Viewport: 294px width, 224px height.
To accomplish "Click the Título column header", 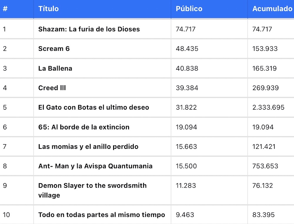I will [49, 9].
